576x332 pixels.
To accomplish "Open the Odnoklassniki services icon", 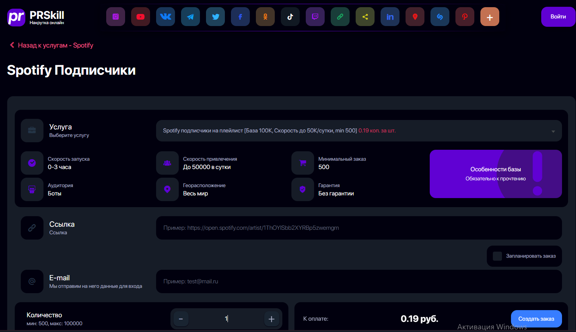I will [x=265, y=17].
